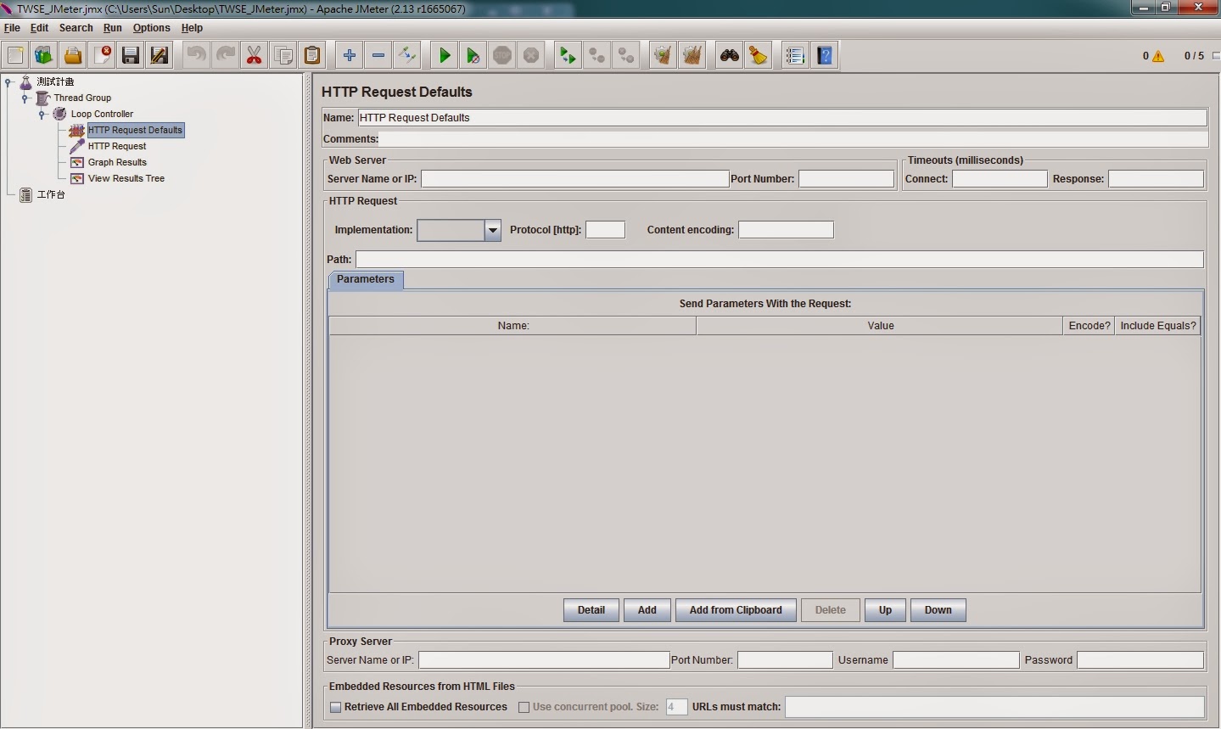This screenshot has width=1221, height=729.
Task: Click the Path input field
Action: [779, 260]
